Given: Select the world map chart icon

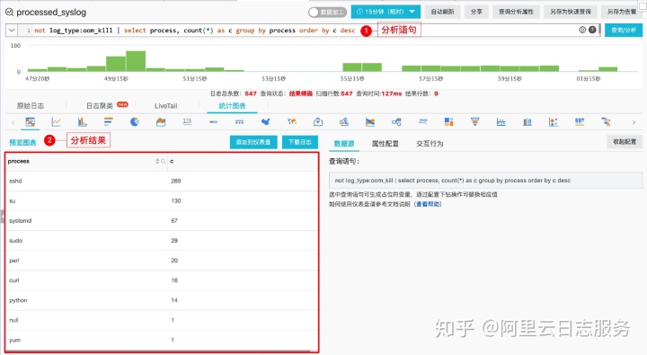Looking at the screenshot, I should [x=292, y=121].
